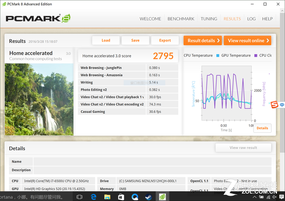Click the Save results button
The width and height of the screenshot is (285, 201).
click(135, 41)
